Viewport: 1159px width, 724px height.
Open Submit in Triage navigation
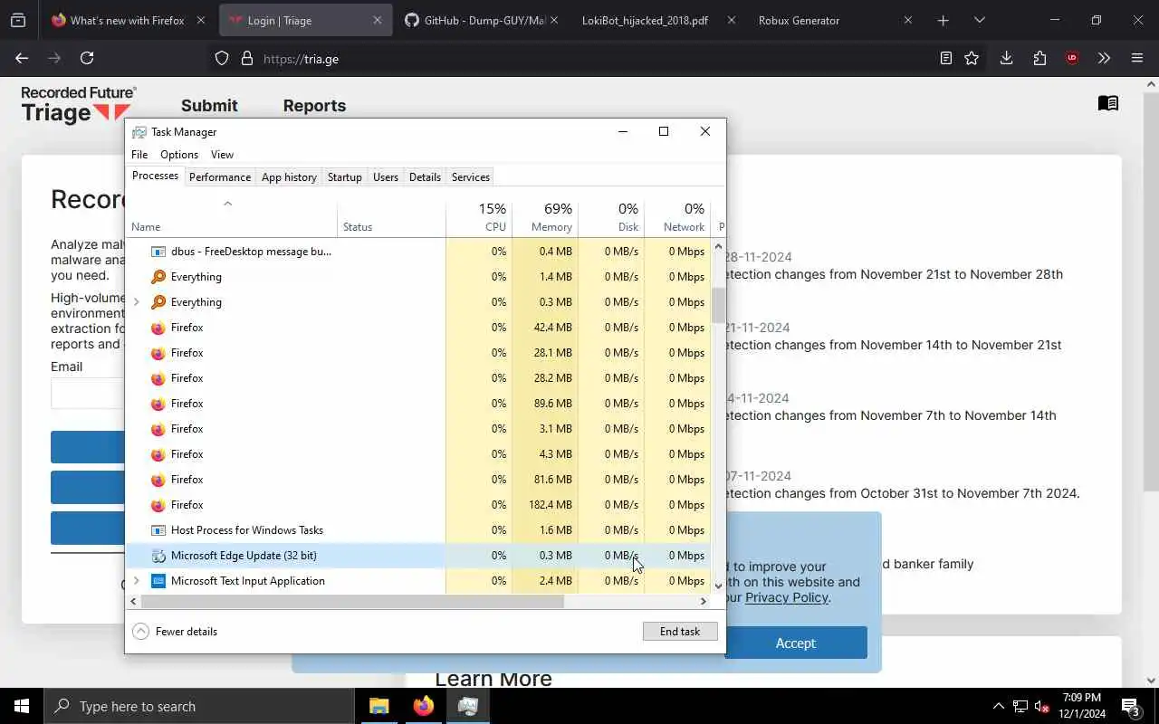(209, 105)
